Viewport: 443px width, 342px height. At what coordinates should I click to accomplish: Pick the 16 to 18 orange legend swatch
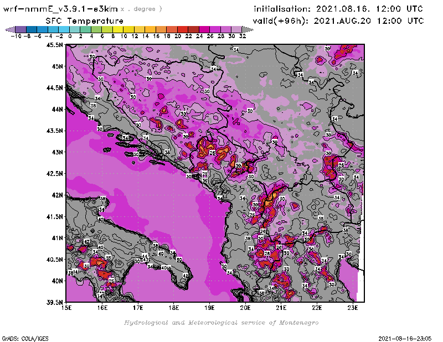click(x=161, y=29)
